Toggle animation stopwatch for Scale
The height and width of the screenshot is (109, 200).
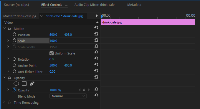(x=14, y=40)
